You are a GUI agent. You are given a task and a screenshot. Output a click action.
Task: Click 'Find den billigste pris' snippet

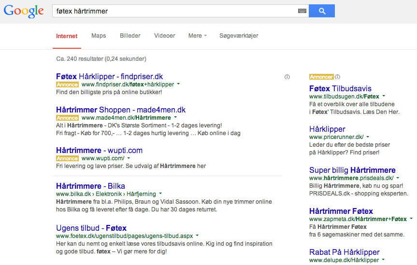[109, 92]
